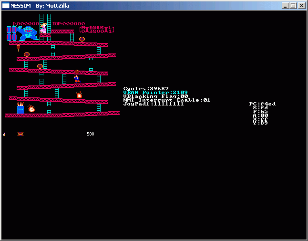Viewport: 308px width, 241px height.
Task: Click the JoyPad1 status line
Action: [x=153, y=104]
